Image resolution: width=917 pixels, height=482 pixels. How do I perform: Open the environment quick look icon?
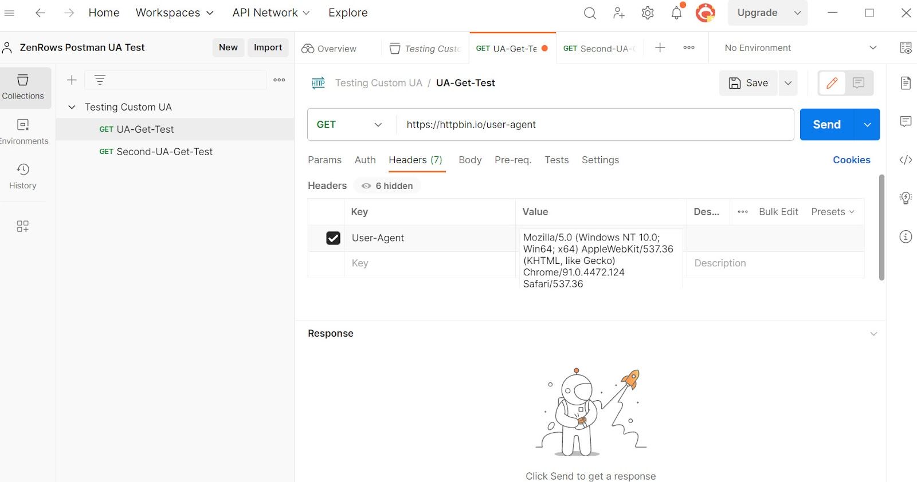click(x=906, y=48)
